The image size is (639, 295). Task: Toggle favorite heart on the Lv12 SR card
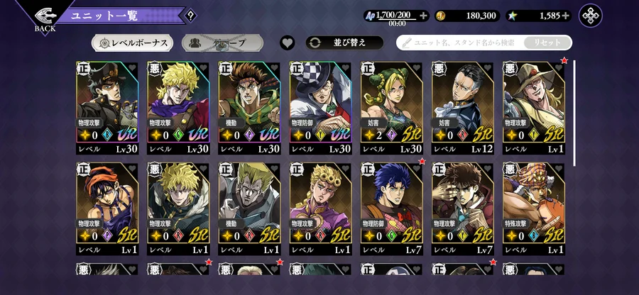487,68
